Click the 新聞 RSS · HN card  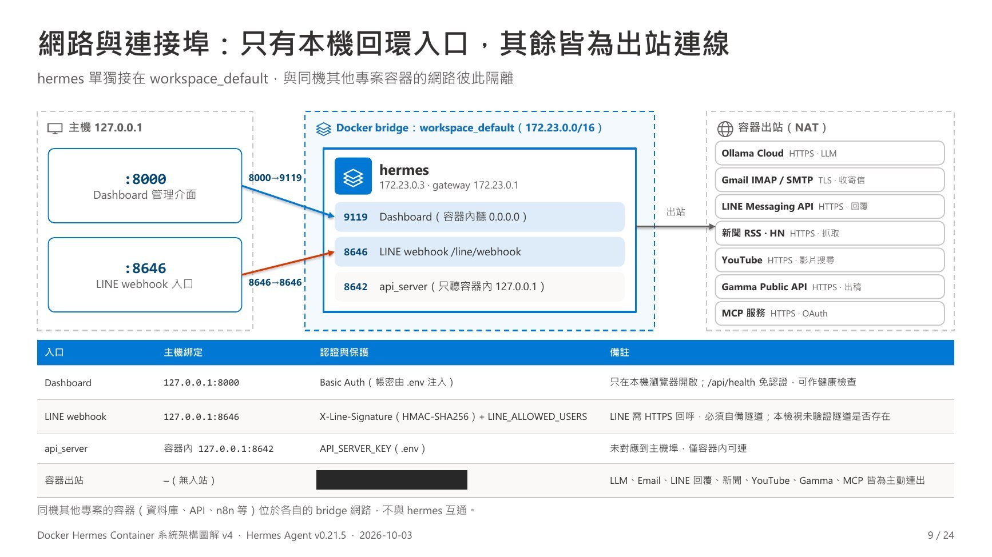[830, 233]
